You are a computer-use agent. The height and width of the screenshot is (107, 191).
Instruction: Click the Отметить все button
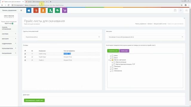(x=113, y=51)
